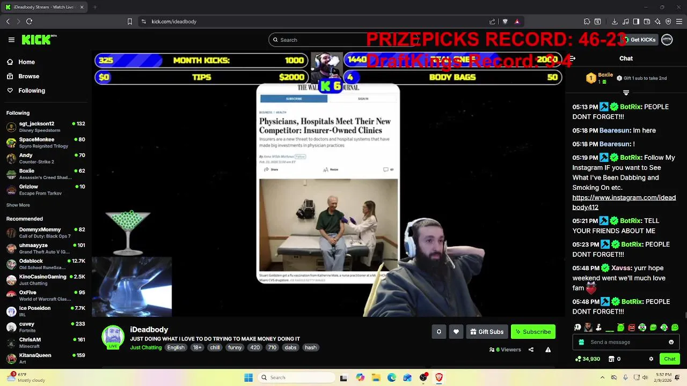Open Brave wallet icon
The image size is (687, 386).
point(647,21)
